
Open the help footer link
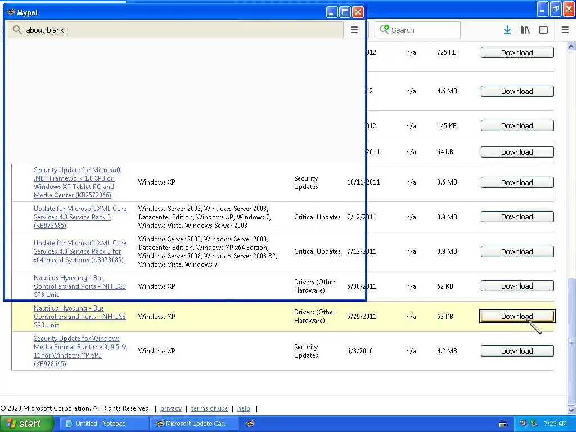click(244, 408)
